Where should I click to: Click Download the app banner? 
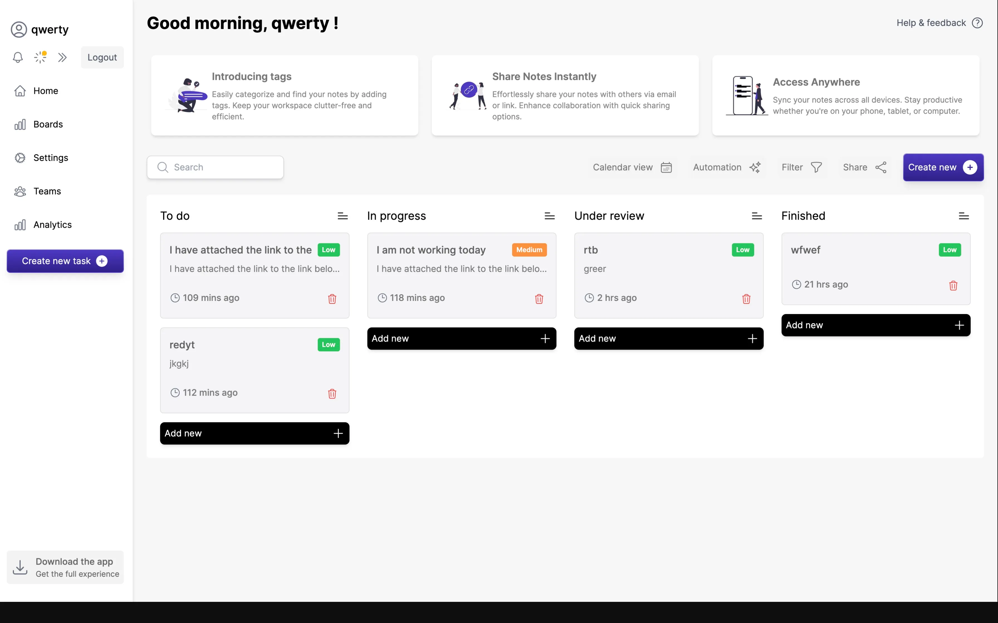[x=65, y=567]
